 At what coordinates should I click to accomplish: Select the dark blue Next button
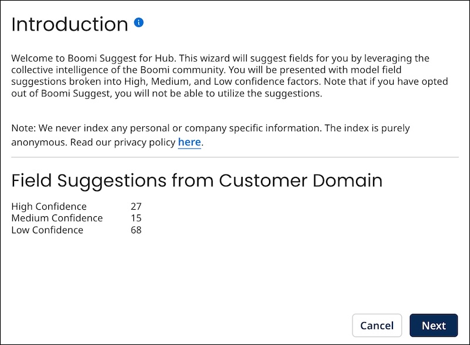[434, 325]
